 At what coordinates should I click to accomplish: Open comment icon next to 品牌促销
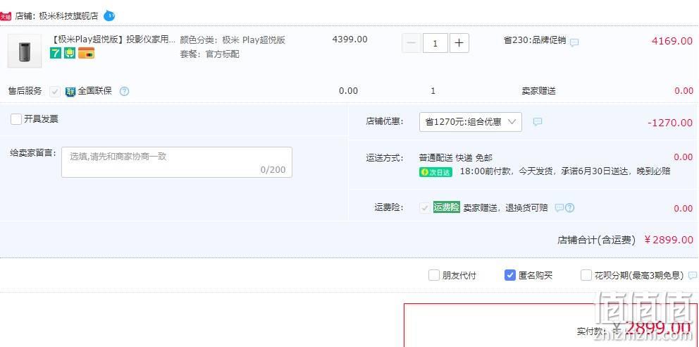point(574,42)
